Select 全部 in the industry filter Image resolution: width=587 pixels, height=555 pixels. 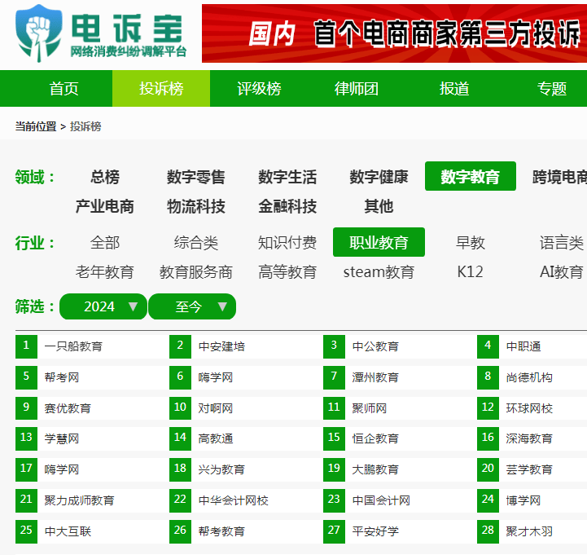point(105,243)
